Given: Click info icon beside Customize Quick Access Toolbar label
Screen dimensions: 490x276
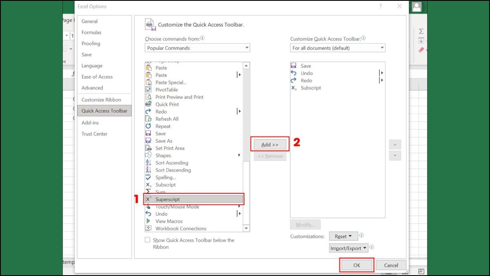Looking at the screenshot, I should pos(363,38).
